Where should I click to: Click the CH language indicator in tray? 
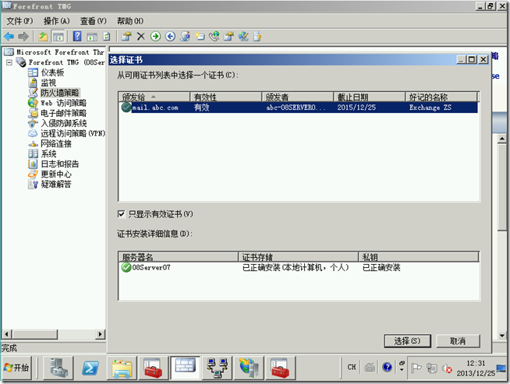click(x=351, y=367)
